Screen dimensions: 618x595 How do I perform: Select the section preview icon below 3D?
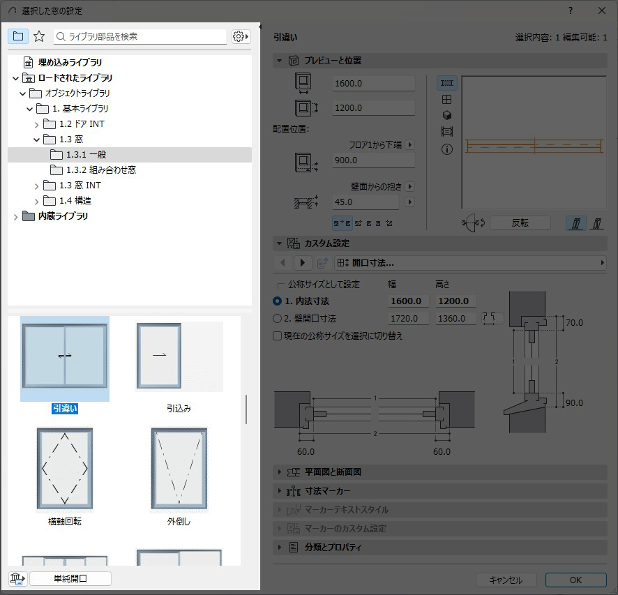click(x=447, y=132)
